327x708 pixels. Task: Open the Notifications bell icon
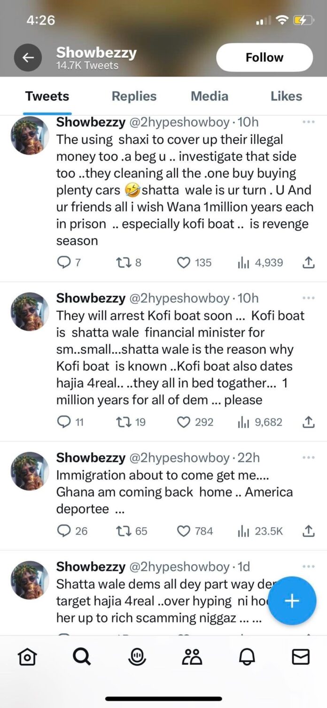click(x=245, y=657)
